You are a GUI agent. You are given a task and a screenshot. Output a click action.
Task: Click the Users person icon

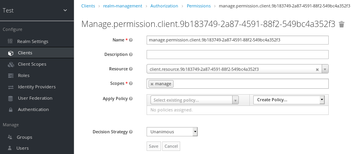pyautogui.click(x=10, y=148)
